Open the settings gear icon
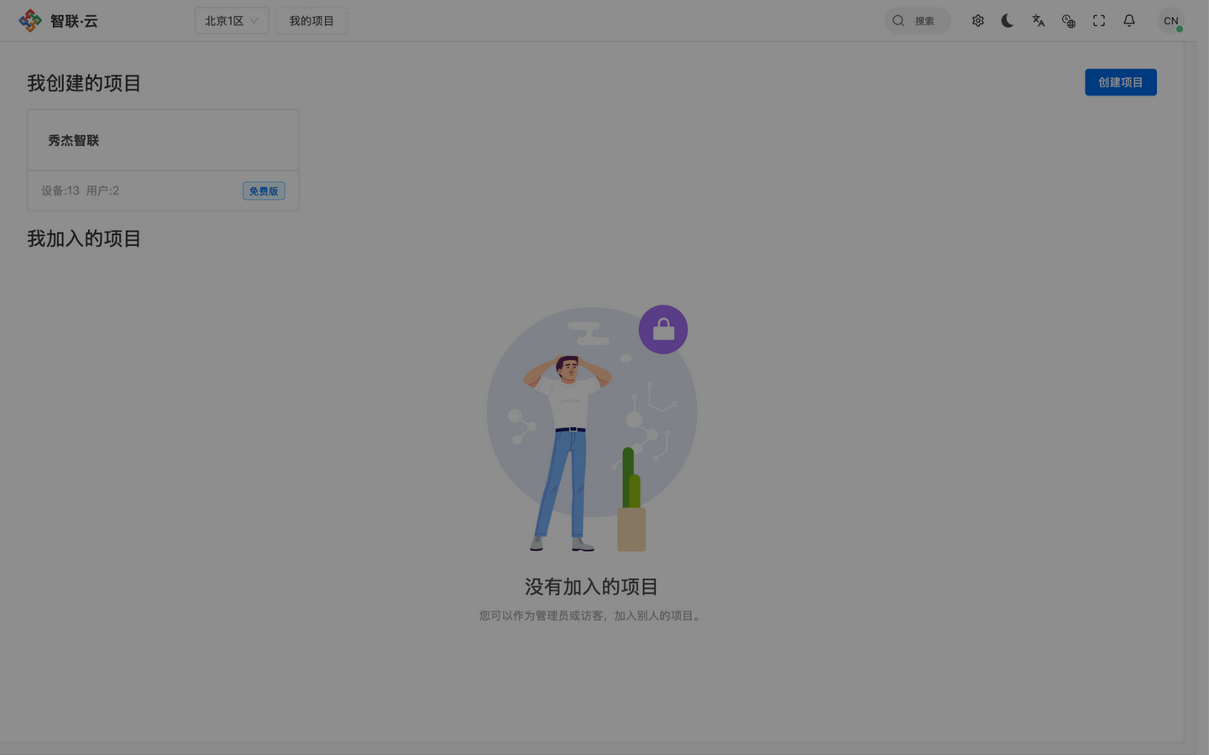 (x=978, y=21)
